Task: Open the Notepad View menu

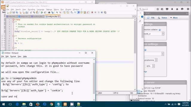Action: (x=19, y=56)
